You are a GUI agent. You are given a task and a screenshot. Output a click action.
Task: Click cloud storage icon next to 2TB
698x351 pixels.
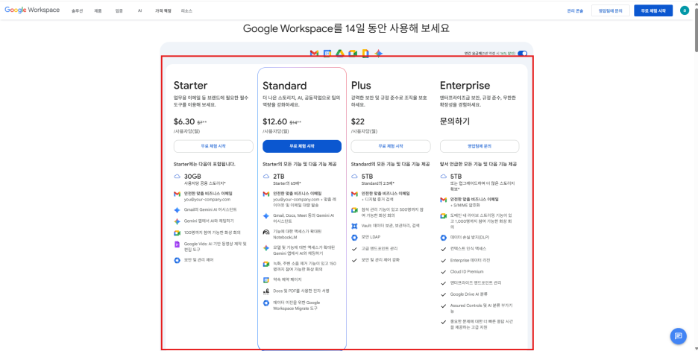[x=265, y=176]
